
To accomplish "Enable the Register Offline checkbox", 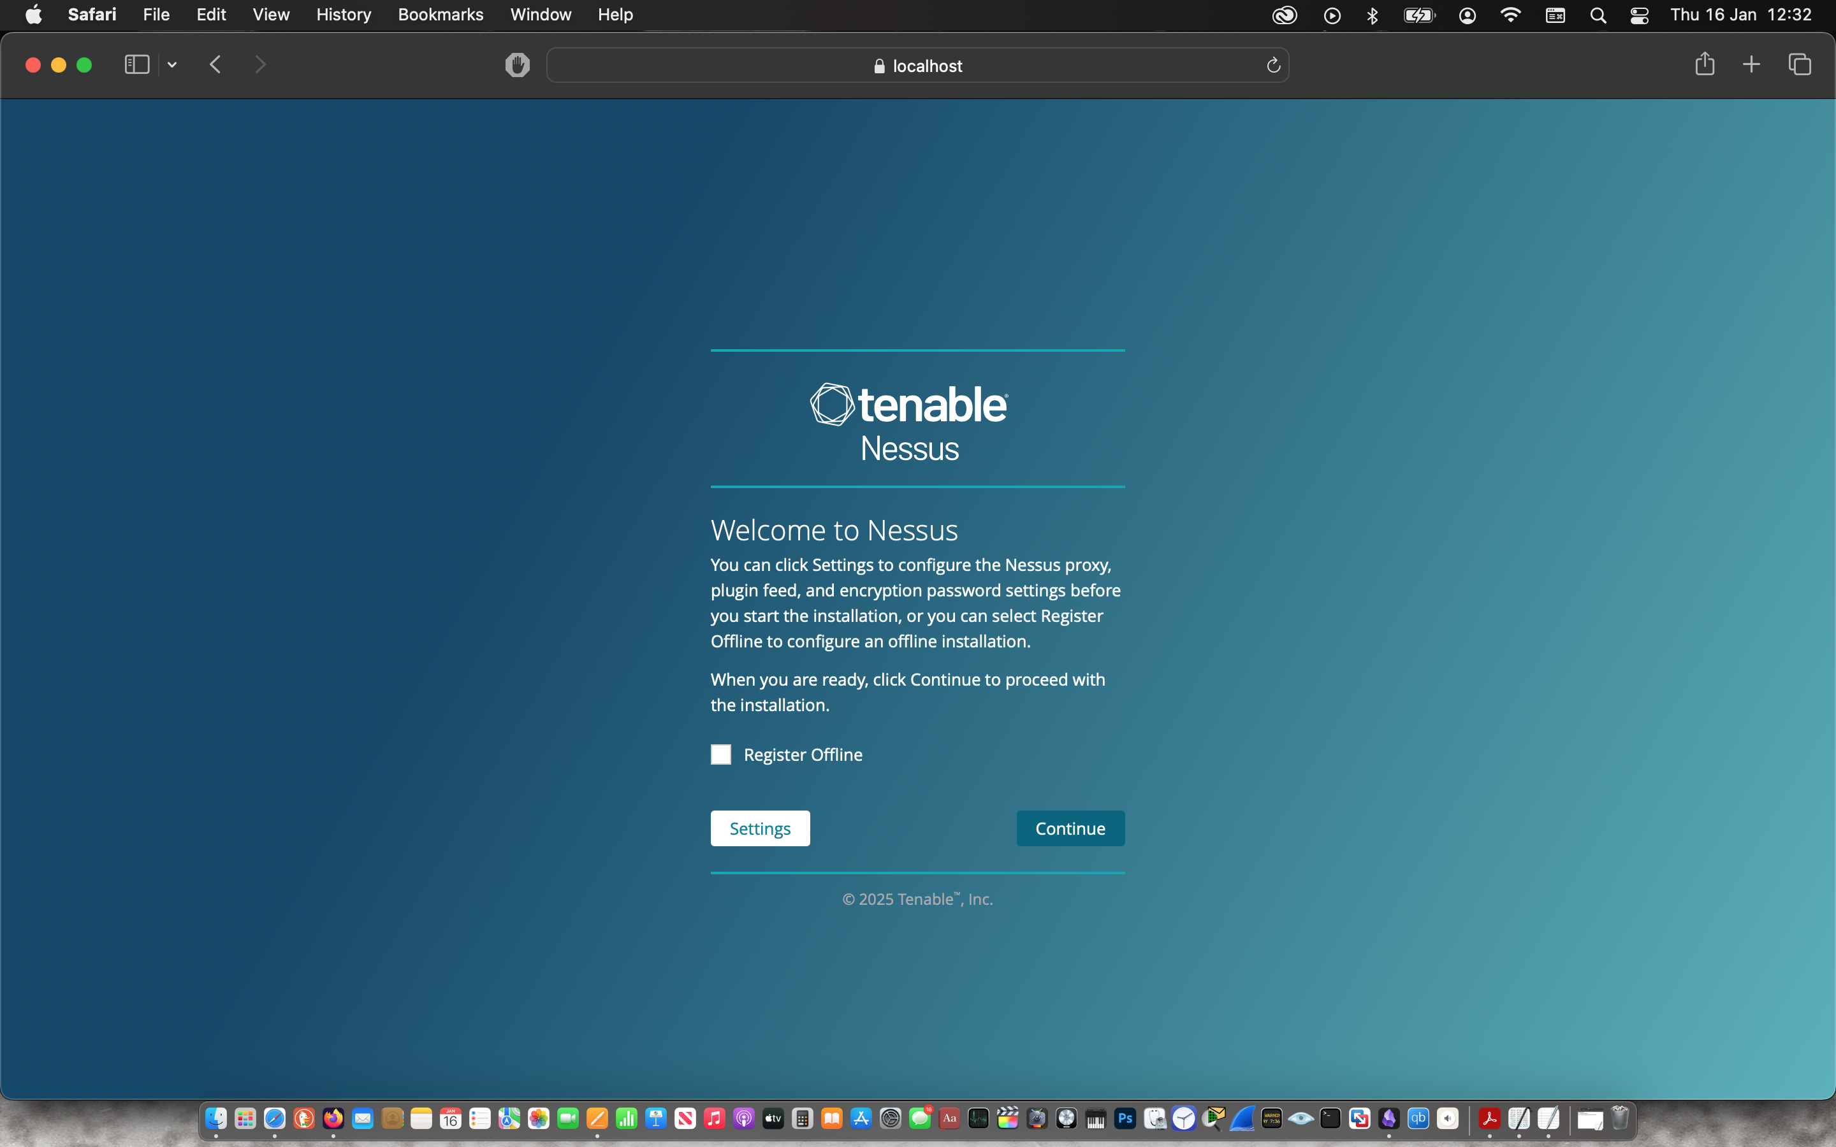I will pyautogui.click(x=721, y=755).
